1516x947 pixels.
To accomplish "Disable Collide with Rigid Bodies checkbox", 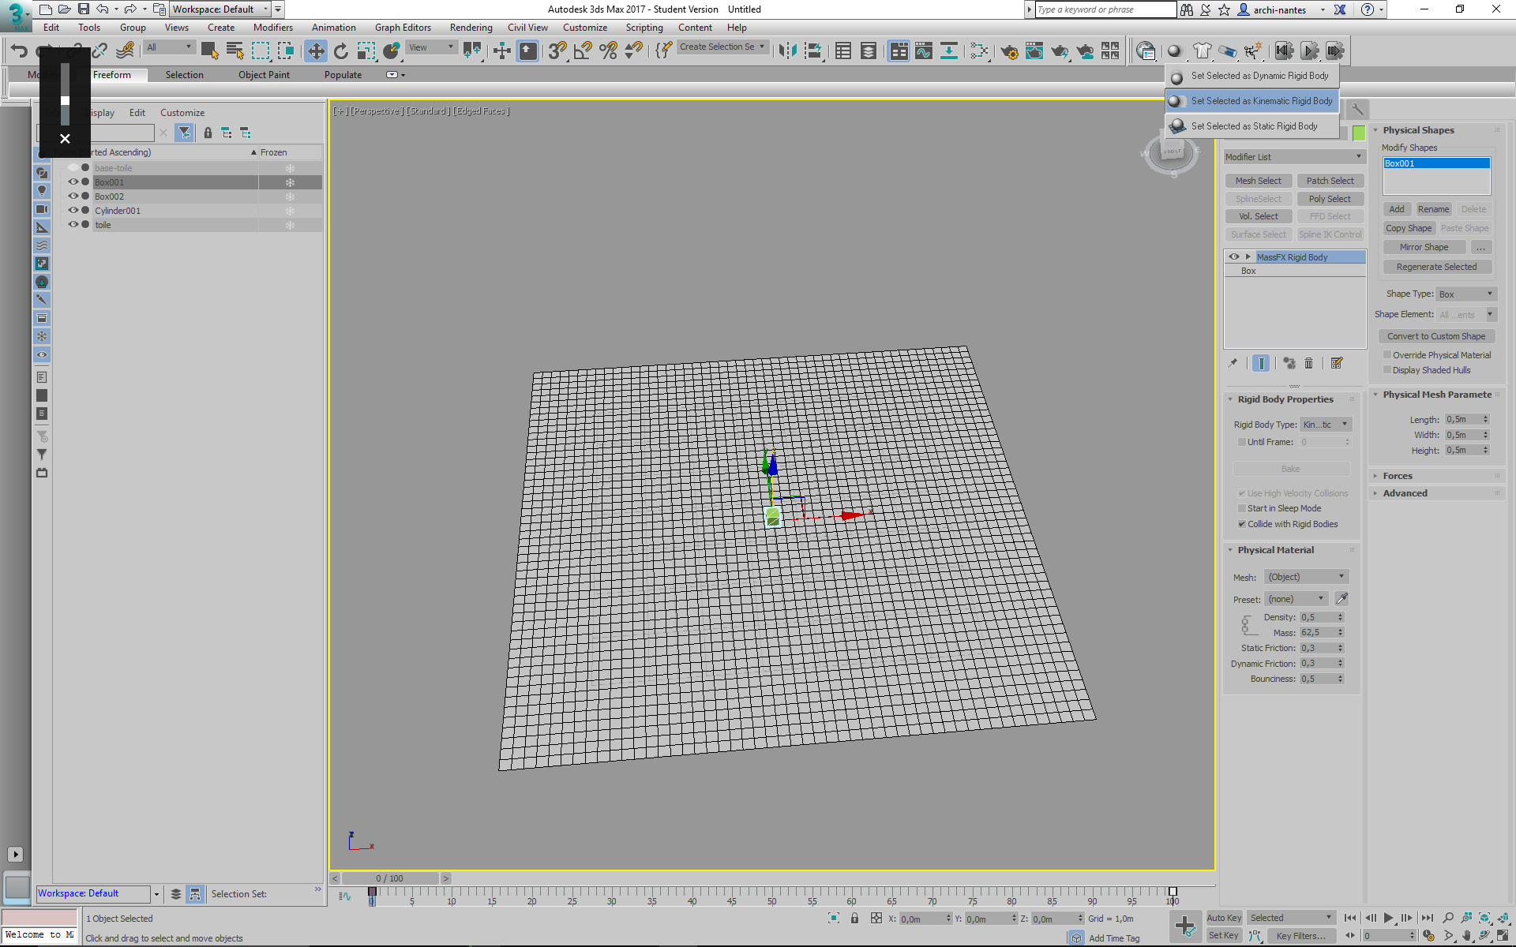I will 1242,524.
